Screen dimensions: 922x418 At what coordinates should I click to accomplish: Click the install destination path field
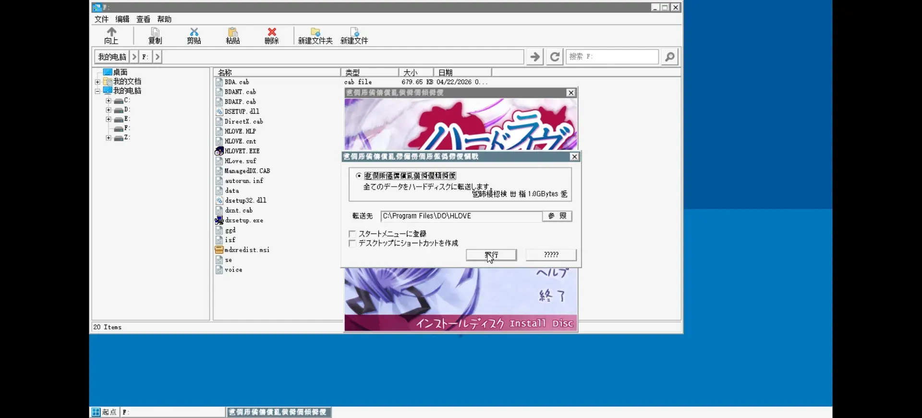[461, 216]
